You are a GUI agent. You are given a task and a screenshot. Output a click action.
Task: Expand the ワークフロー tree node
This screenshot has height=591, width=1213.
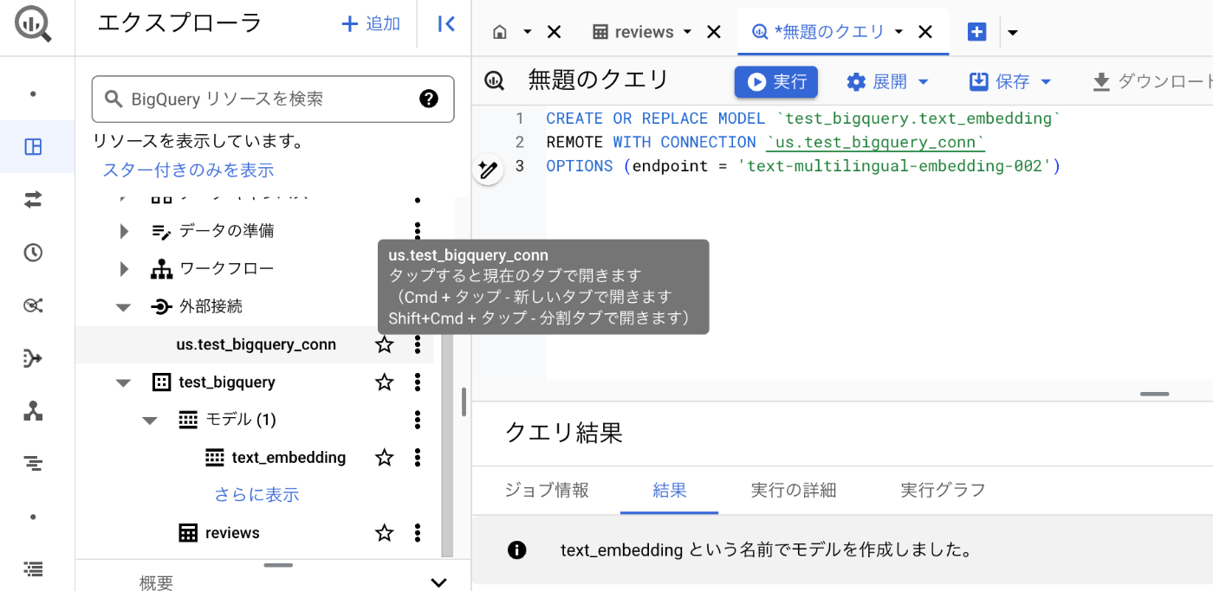[x=124, y=269]
